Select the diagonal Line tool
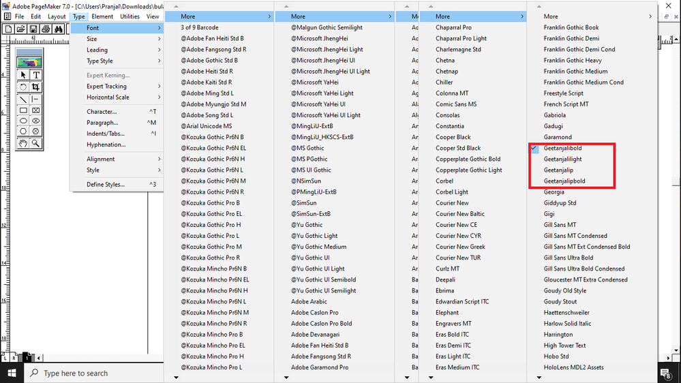 23,99
